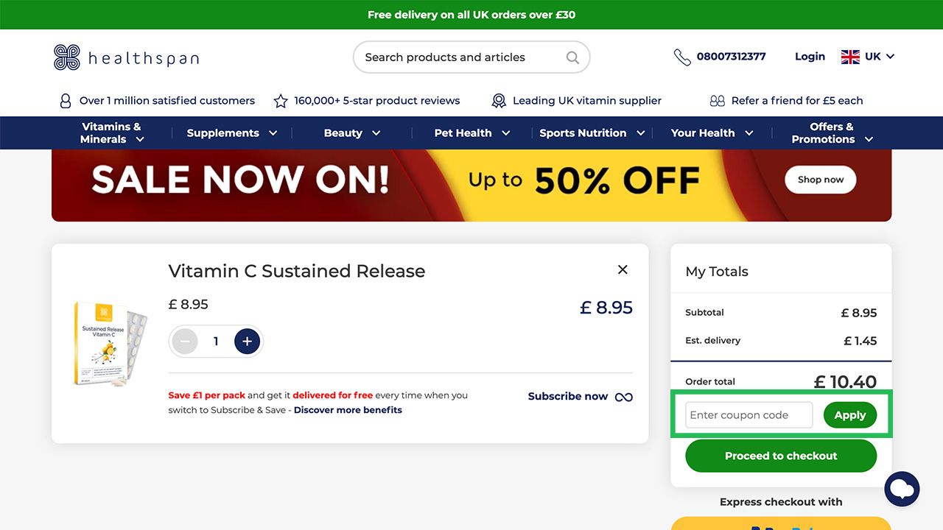
Task: Click the refer a friend people icon
Action: click(x=717, y=101)
